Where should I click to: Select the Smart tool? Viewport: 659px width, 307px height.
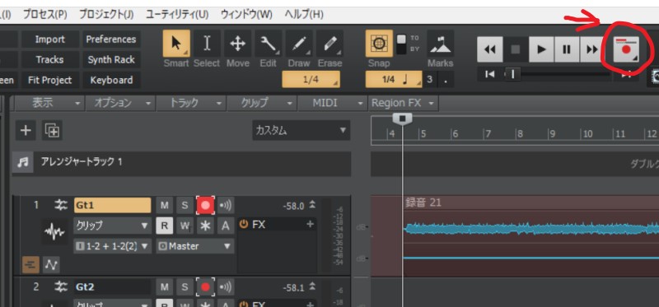(176, 44)
